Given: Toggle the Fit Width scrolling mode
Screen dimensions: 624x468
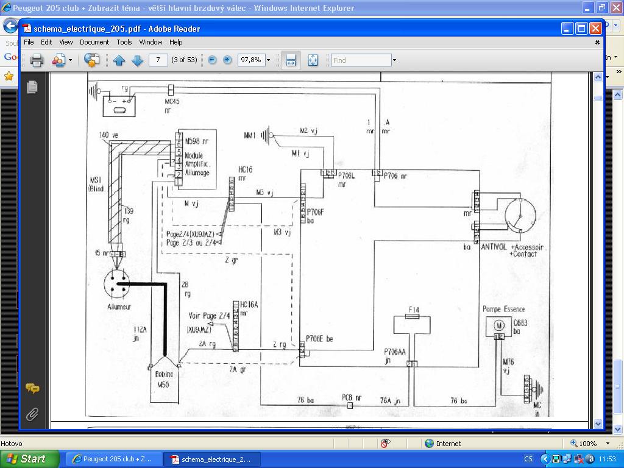Looking at the screenshot, I should coord(291,60).
